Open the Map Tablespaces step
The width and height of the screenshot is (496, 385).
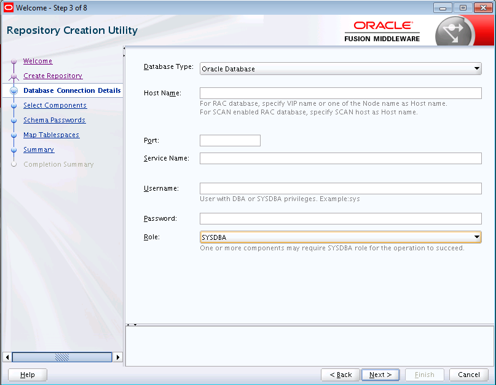coord(51,135)
